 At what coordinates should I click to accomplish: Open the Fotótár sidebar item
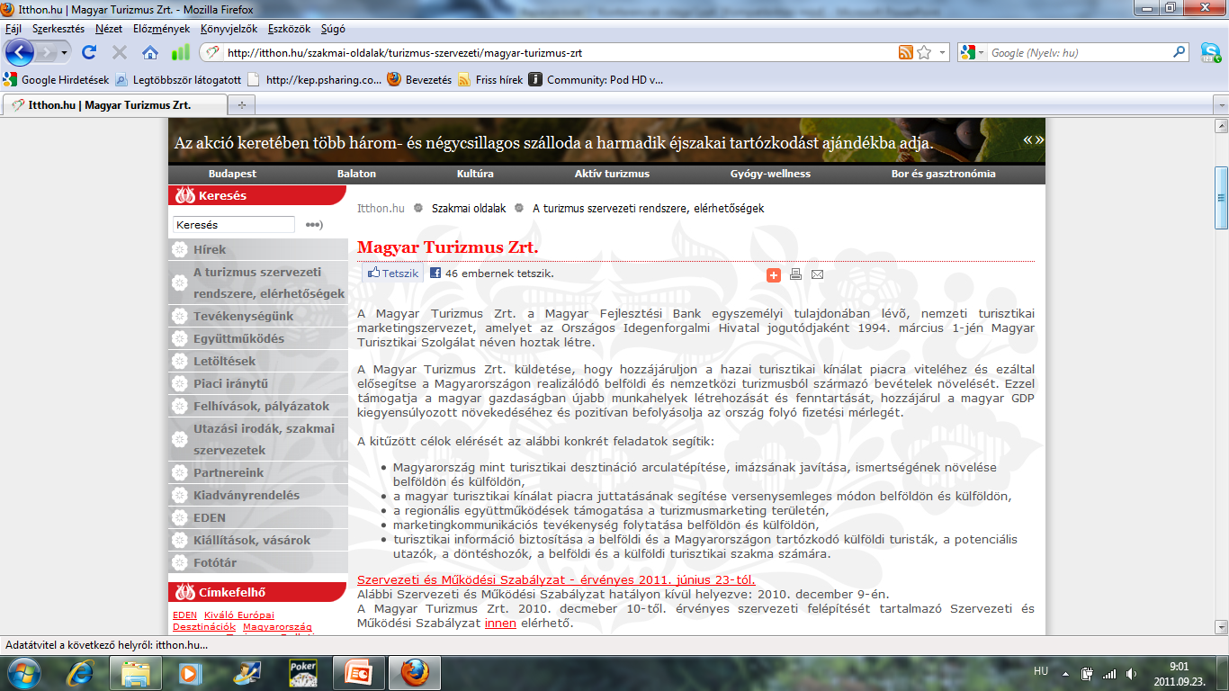[x=258, y=562]
